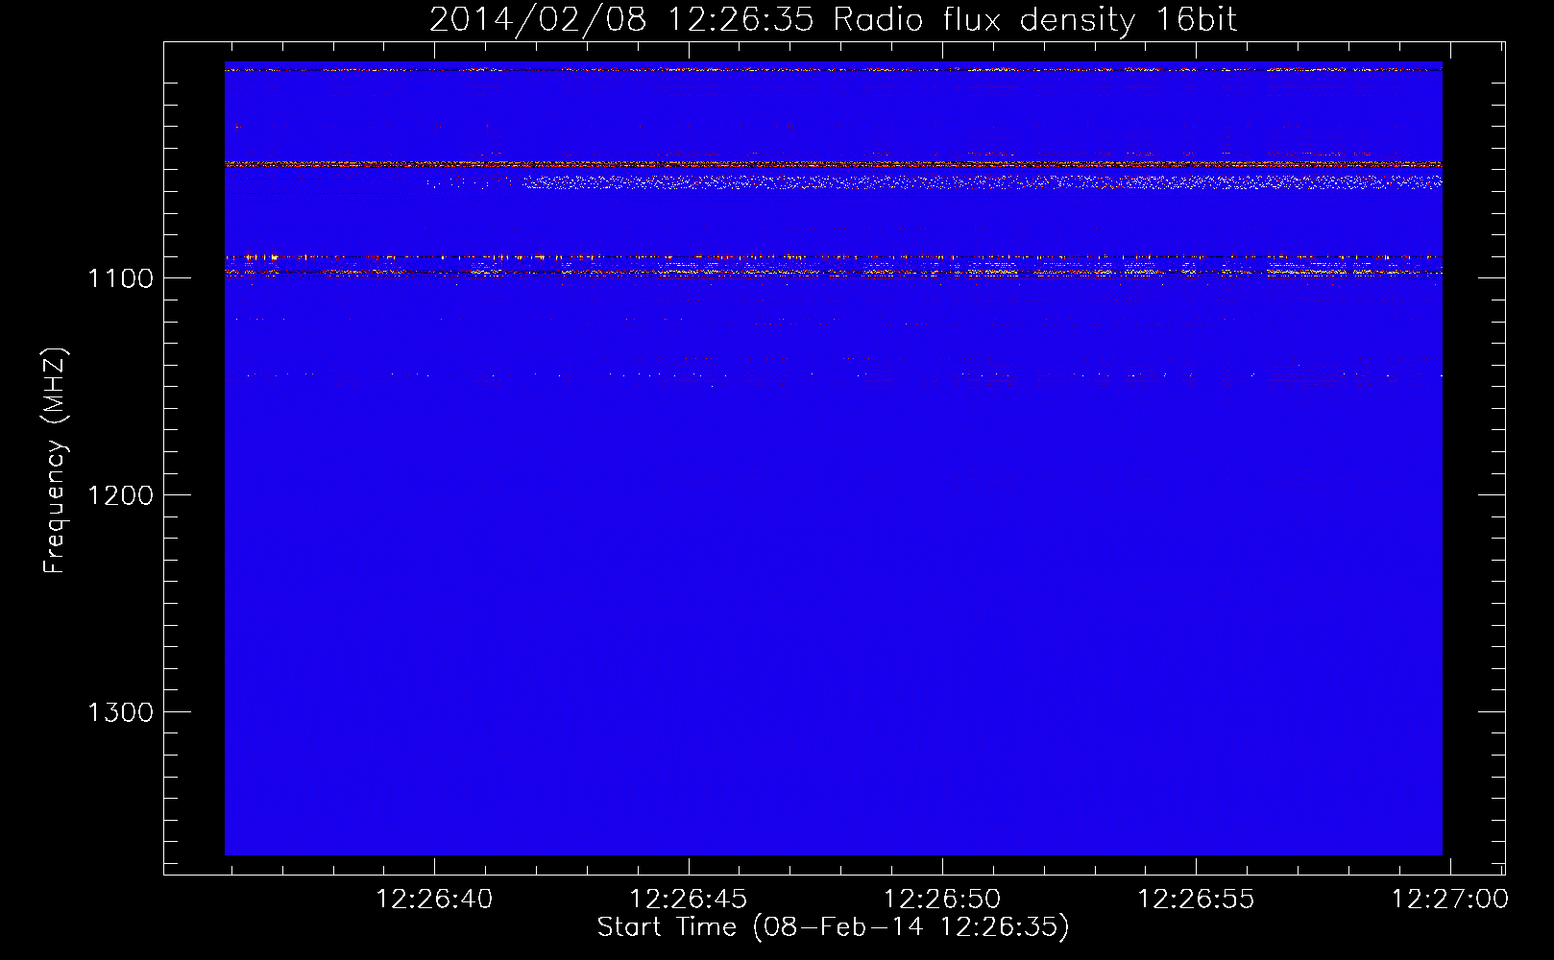Click the speckled white band below the bright red band
The height and width of the screenshot is (960, 1554).
click(983, 181)
